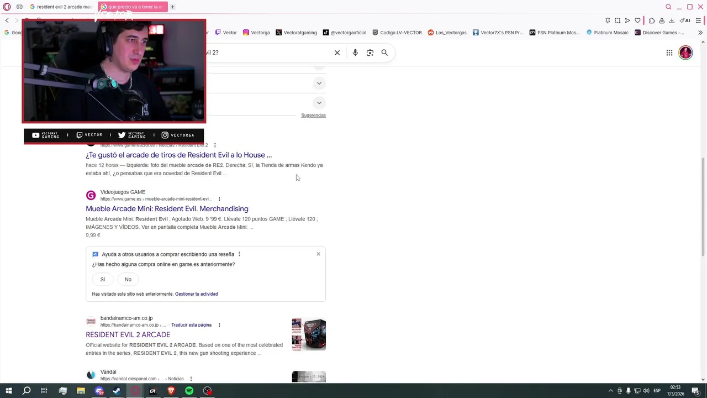Search by image with Google Lens icon
The width and height of the screenshot is (707, 398).
pos(370,53)
